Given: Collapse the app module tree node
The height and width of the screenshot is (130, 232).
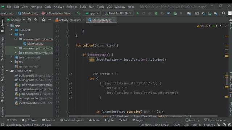Looking at the screenshot, I should (x=7, y=25).
